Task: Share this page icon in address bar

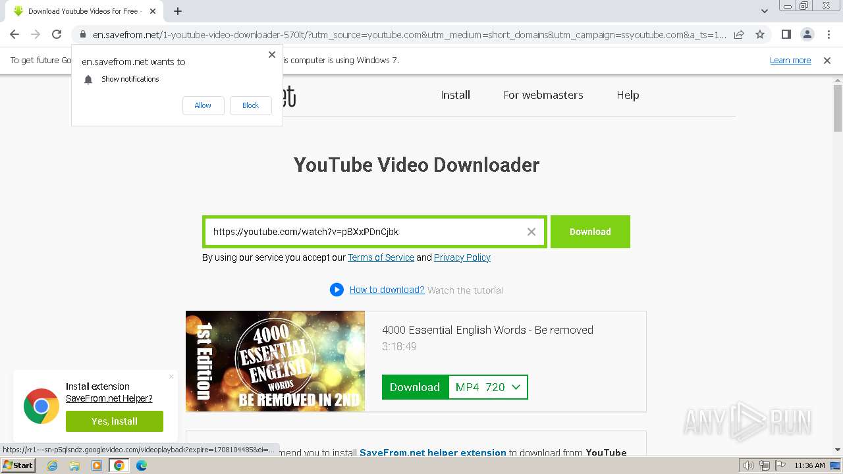Action: click(739, 34)
